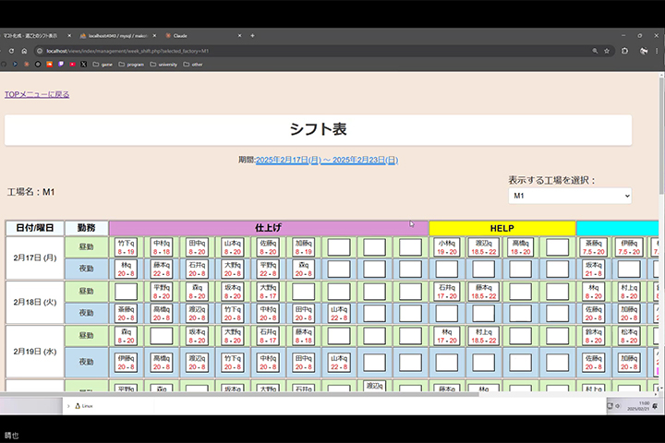Click the 工場名：M1 label
This screenshot has width=665, height=443.
30,192
